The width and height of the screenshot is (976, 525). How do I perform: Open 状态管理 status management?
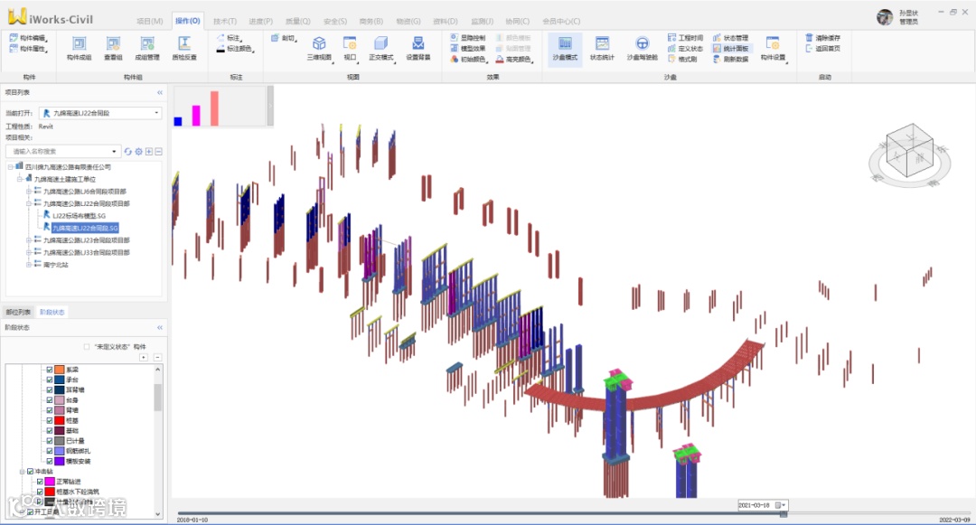pos(731,38)
